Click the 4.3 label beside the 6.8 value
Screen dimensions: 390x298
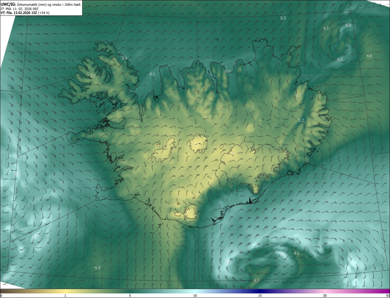326,29
